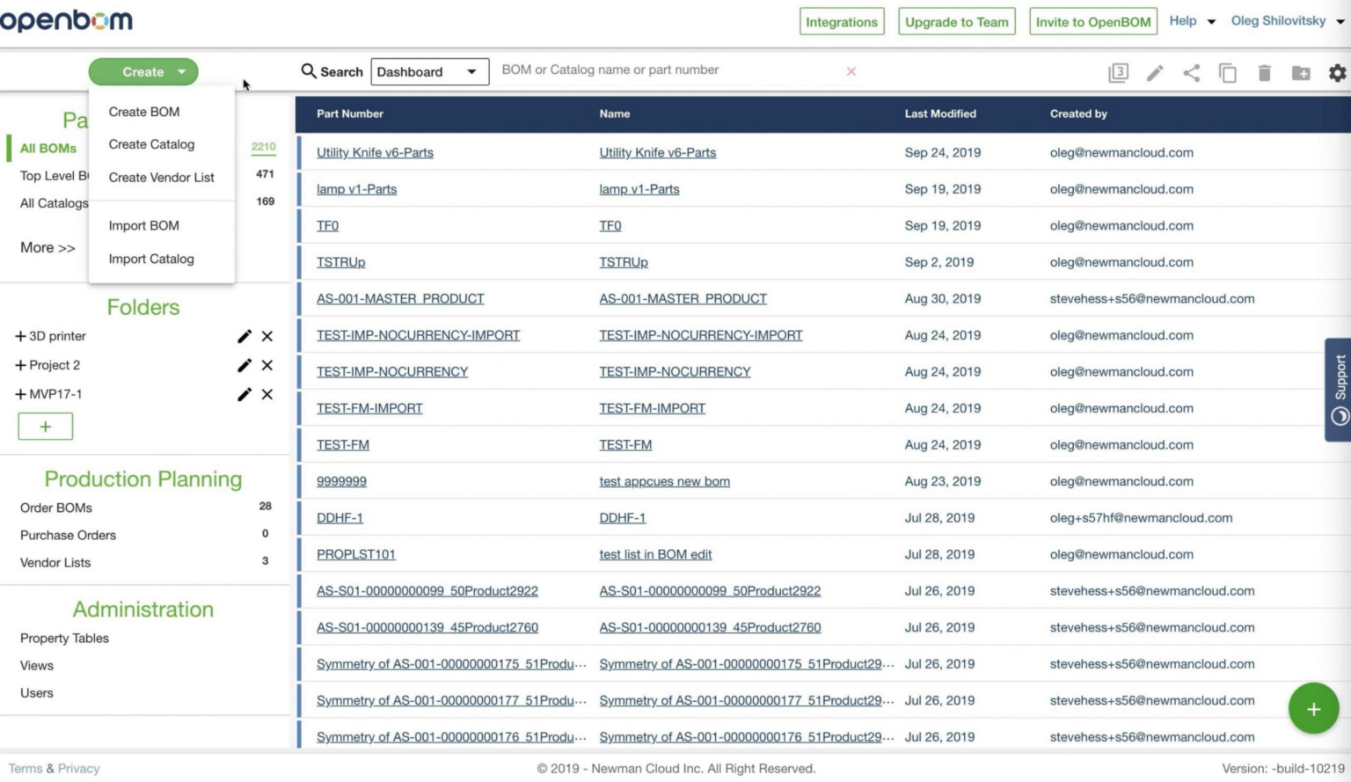Select the edit pencil icon in the toolbar
The image size is (1351, 782).
(1155, 73)
